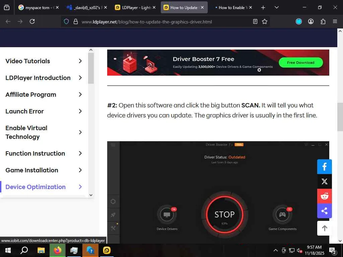Open network tray icon

tap(292, 250)
